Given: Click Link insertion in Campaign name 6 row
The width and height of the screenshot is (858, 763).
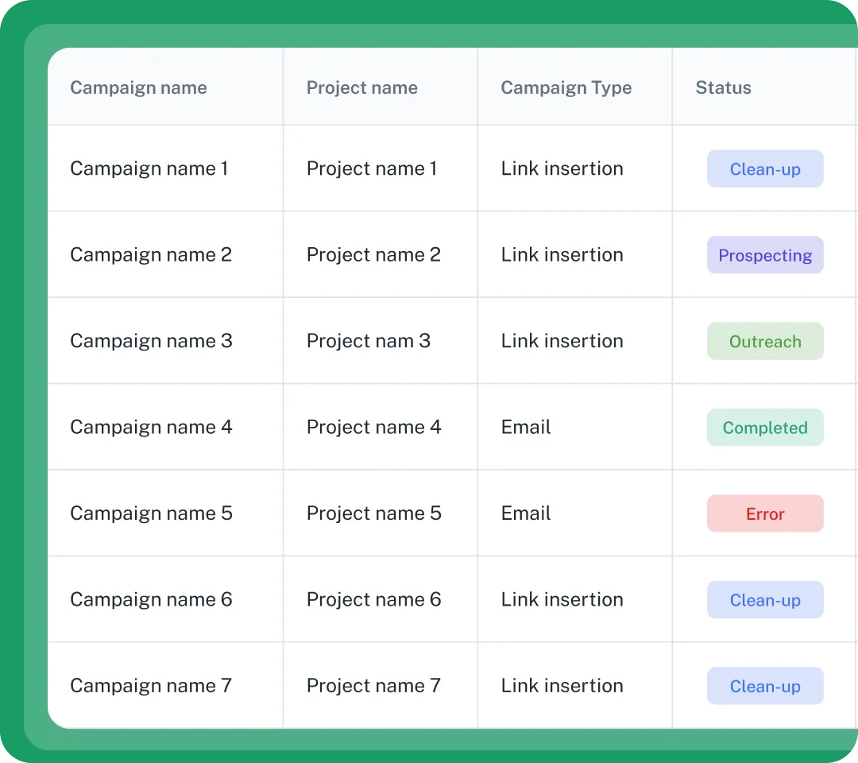Looking at the screenshot, I should point(562,599).
